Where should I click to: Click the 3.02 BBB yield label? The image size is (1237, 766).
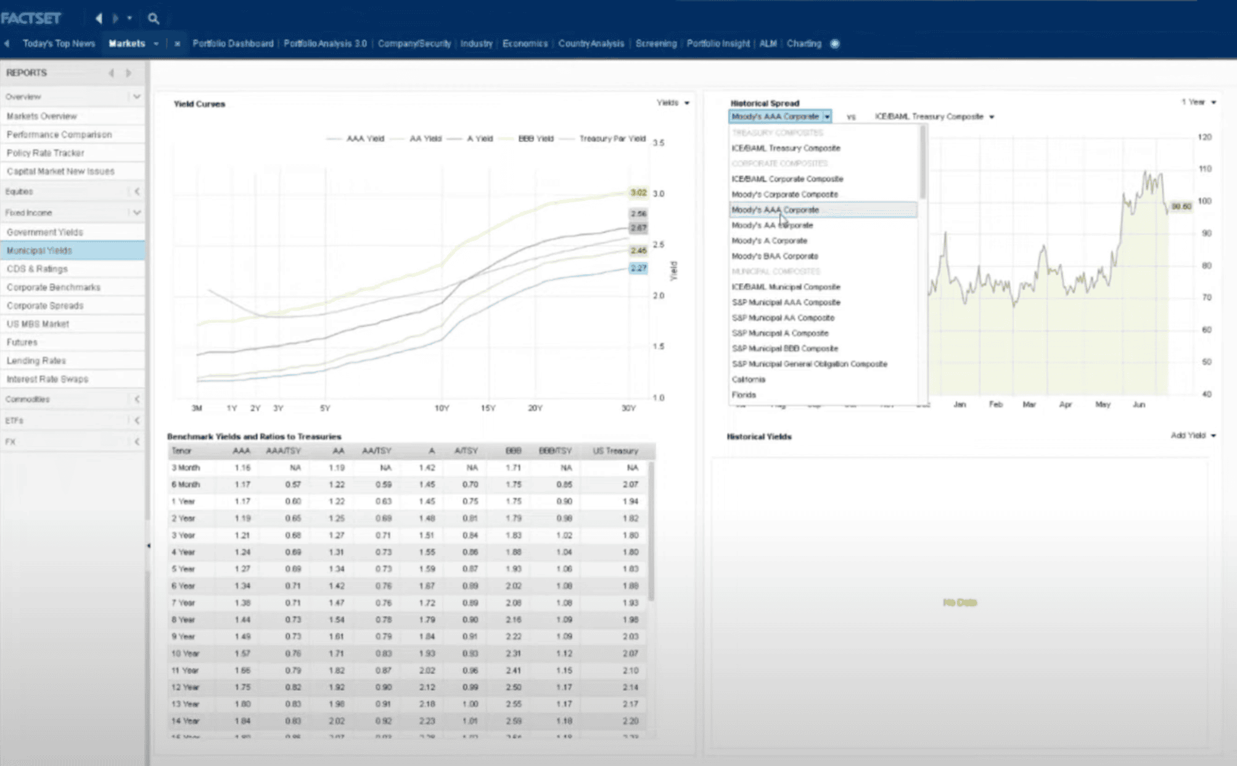coord(638,193)
